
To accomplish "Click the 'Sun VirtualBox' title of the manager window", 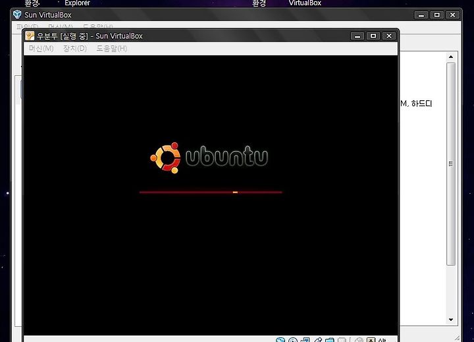I will (x=48, y=15).
